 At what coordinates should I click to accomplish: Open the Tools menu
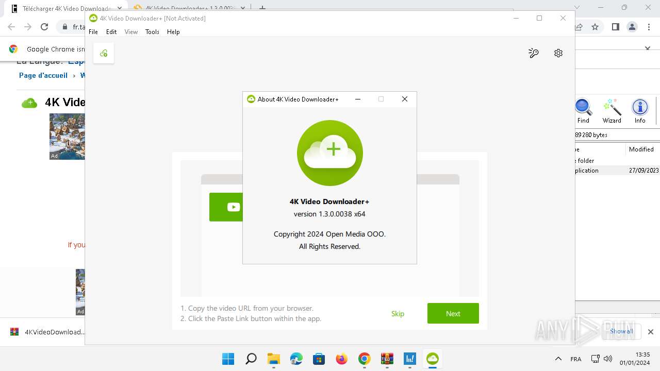152,32
